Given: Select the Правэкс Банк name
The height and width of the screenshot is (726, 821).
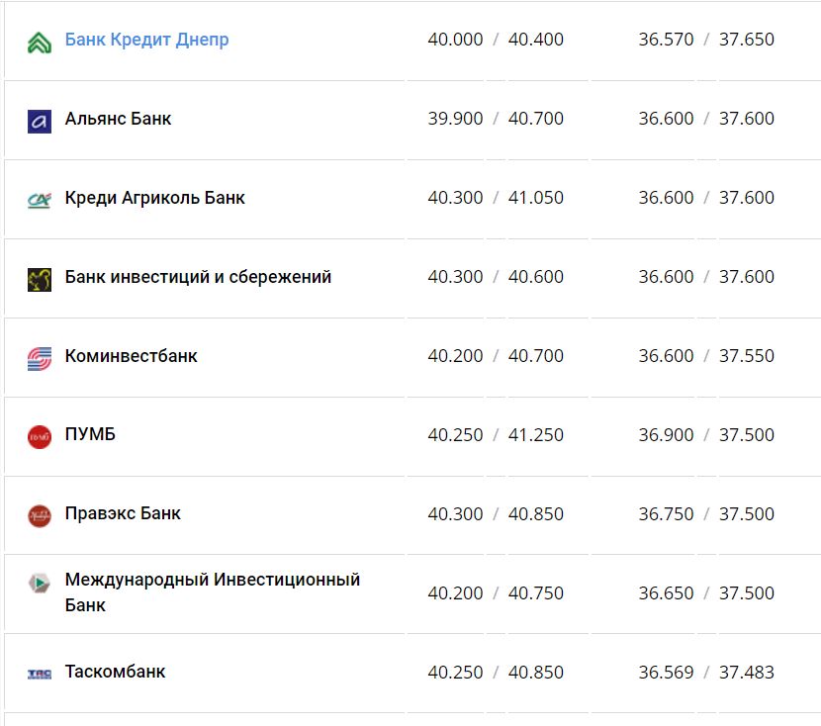Looking at the screenshot, I should point(123,513).
